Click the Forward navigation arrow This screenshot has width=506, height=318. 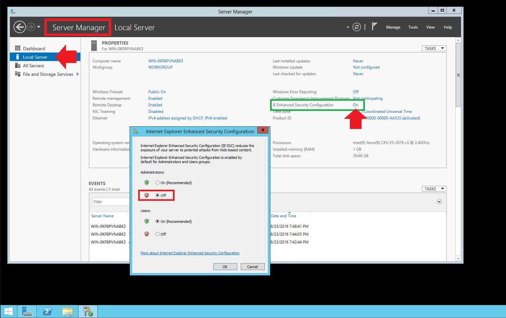(31, 27)
